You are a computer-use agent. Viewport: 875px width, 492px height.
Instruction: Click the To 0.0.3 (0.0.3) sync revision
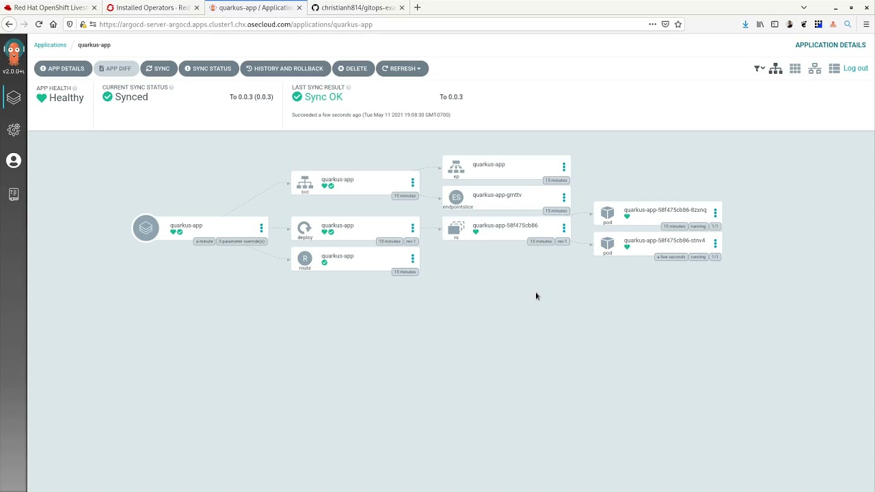click(251, 97)
